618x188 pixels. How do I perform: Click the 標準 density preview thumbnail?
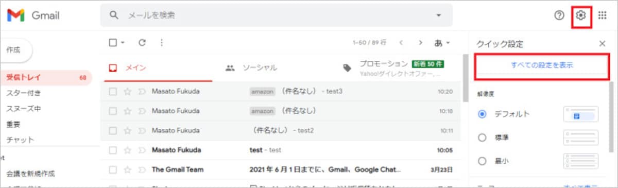[581, 138]
